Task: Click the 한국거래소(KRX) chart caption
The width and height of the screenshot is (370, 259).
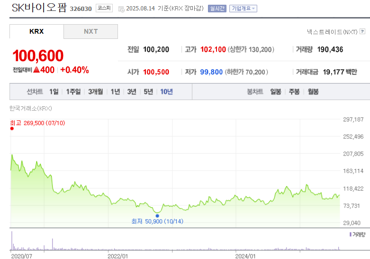Action: click(31, 108)
